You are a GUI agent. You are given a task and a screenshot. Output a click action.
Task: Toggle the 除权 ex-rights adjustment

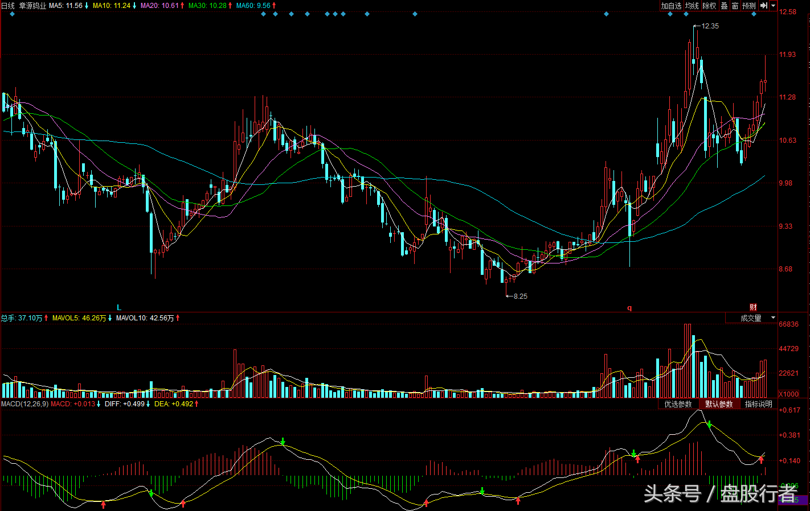(709, 6)
